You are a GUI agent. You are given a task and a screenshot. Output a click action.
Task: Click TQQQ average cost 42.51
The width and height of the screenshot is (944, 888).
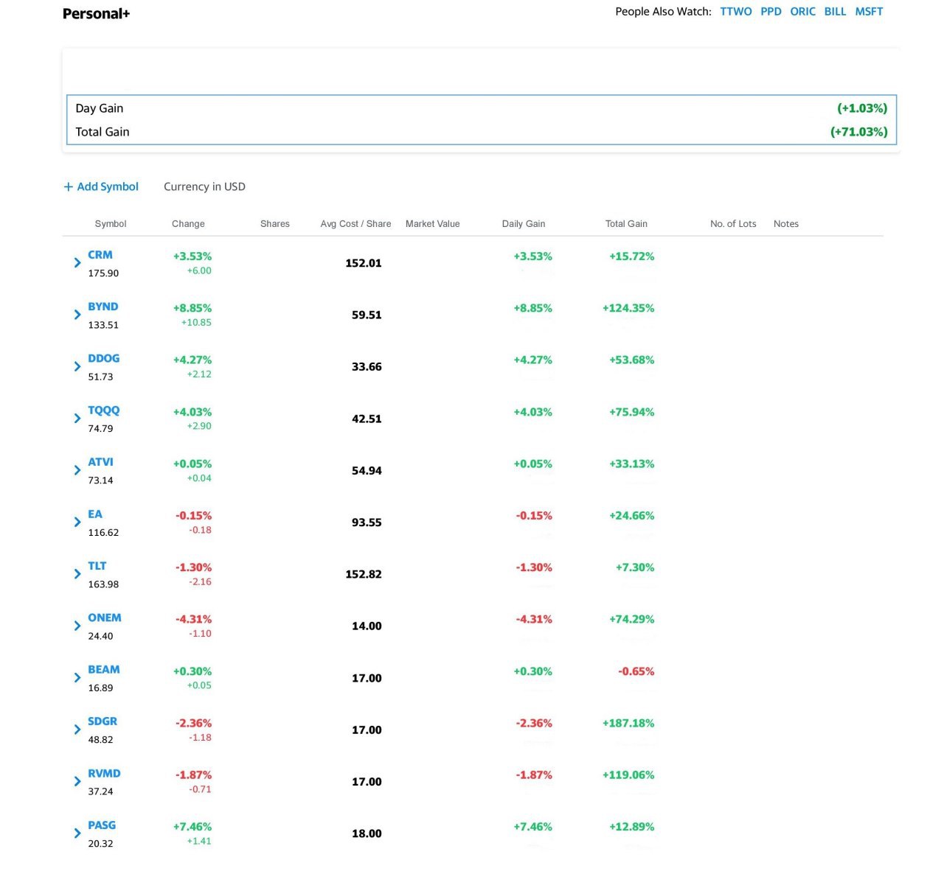point(367,419)
